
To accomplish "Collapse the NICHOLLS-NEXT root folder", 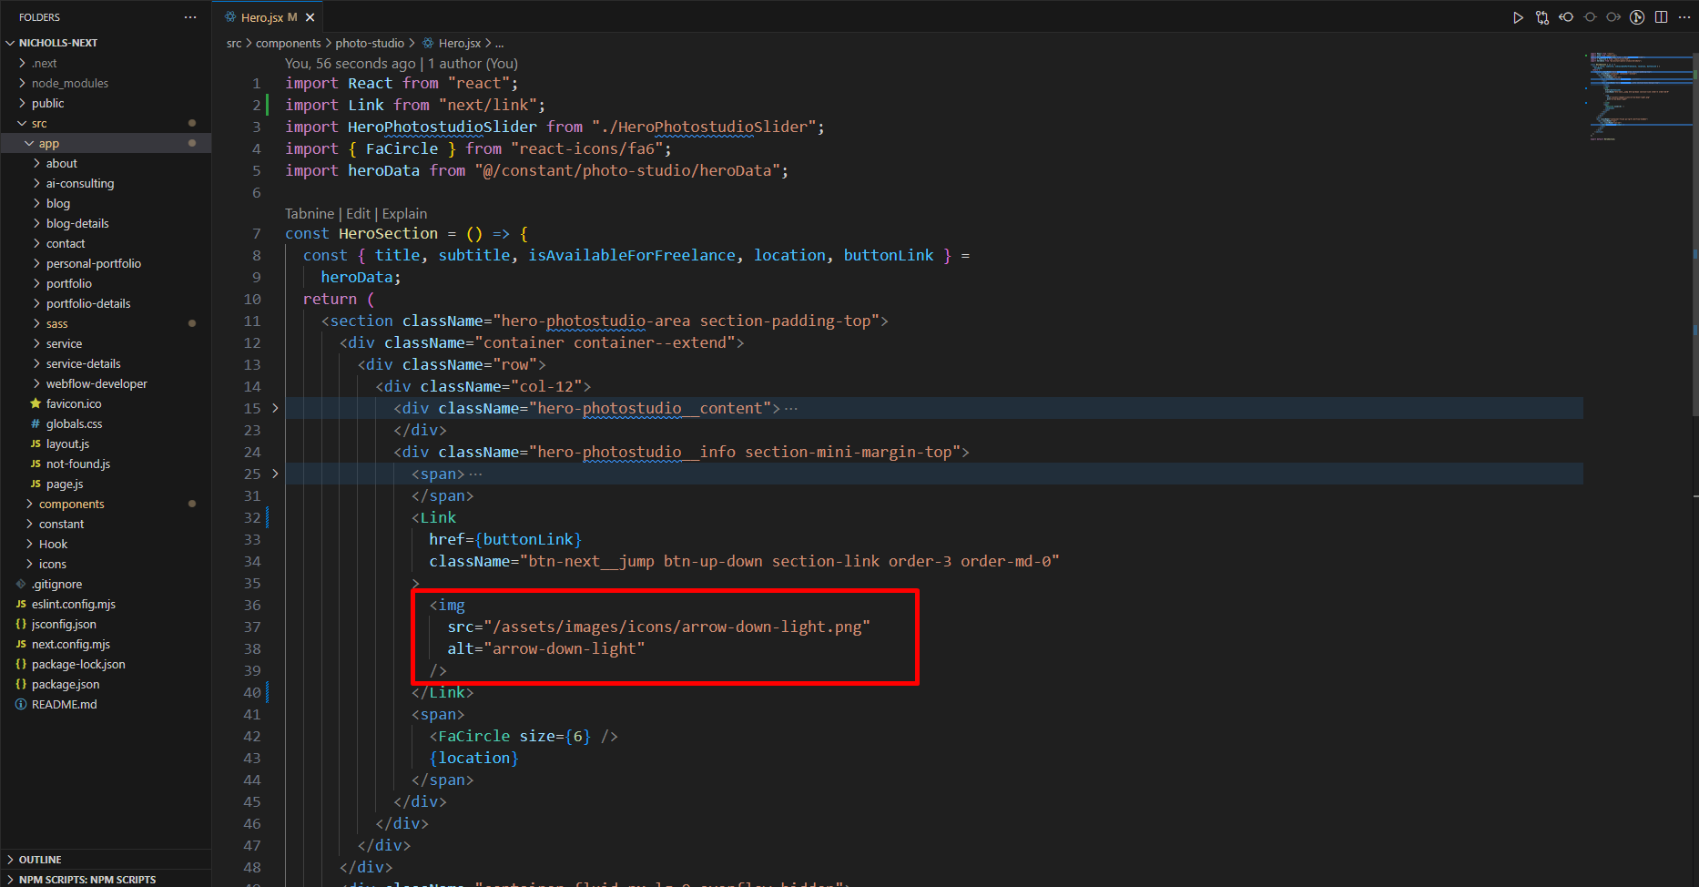I will [x=58, y=43].
